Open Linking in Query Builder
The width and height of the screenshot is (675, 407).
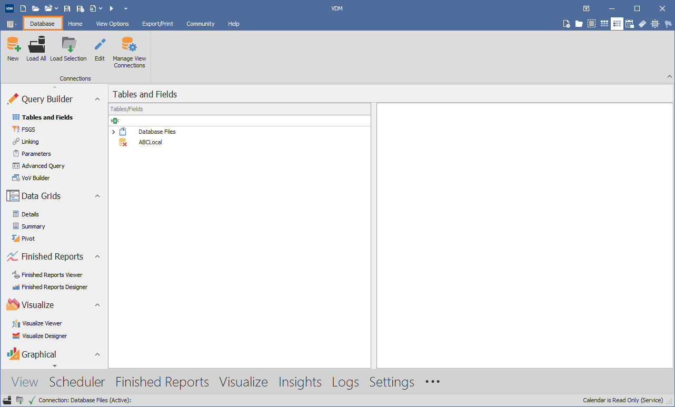pos(30,142)
